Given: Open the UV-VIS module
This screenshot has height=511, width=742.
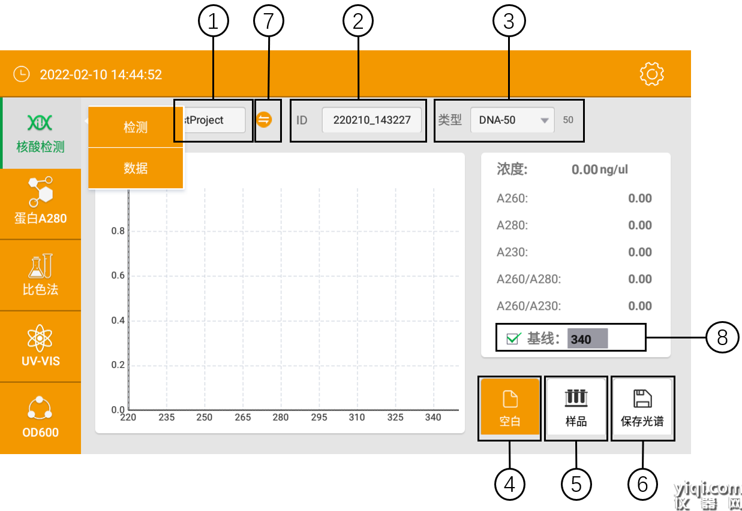Looking at the screenshot, I should (x=40, y=346).
